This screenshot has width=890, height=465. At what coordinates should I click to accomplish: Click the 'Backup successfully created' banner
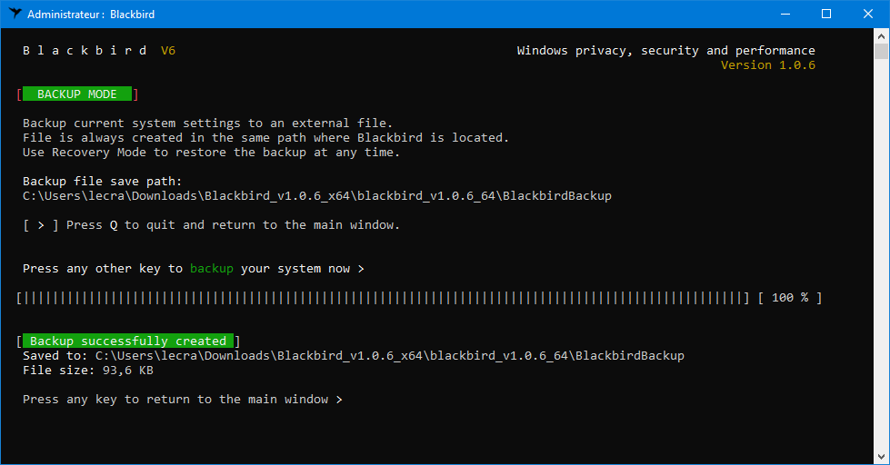127,341
